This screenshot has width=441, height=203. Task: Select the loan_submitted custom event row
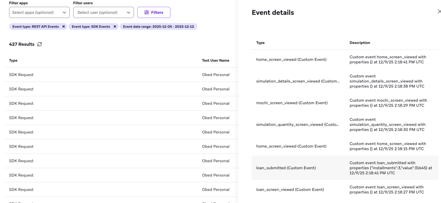286,168
